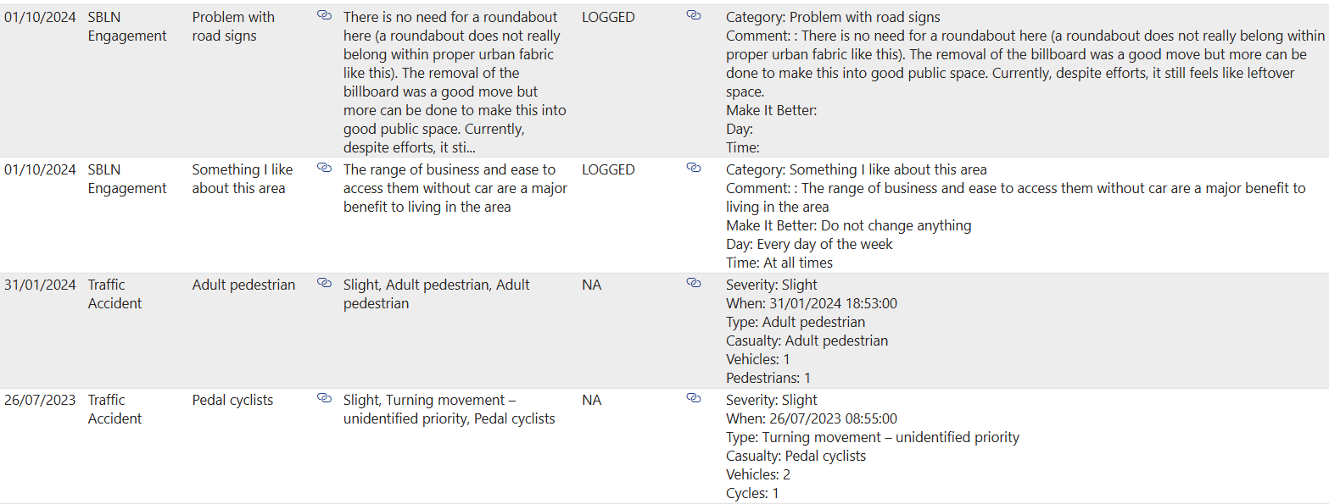Click link icon beside 31/01/2024 18:53:00 accident details
Screen dimensions: 1329x504
coord(693,283)
